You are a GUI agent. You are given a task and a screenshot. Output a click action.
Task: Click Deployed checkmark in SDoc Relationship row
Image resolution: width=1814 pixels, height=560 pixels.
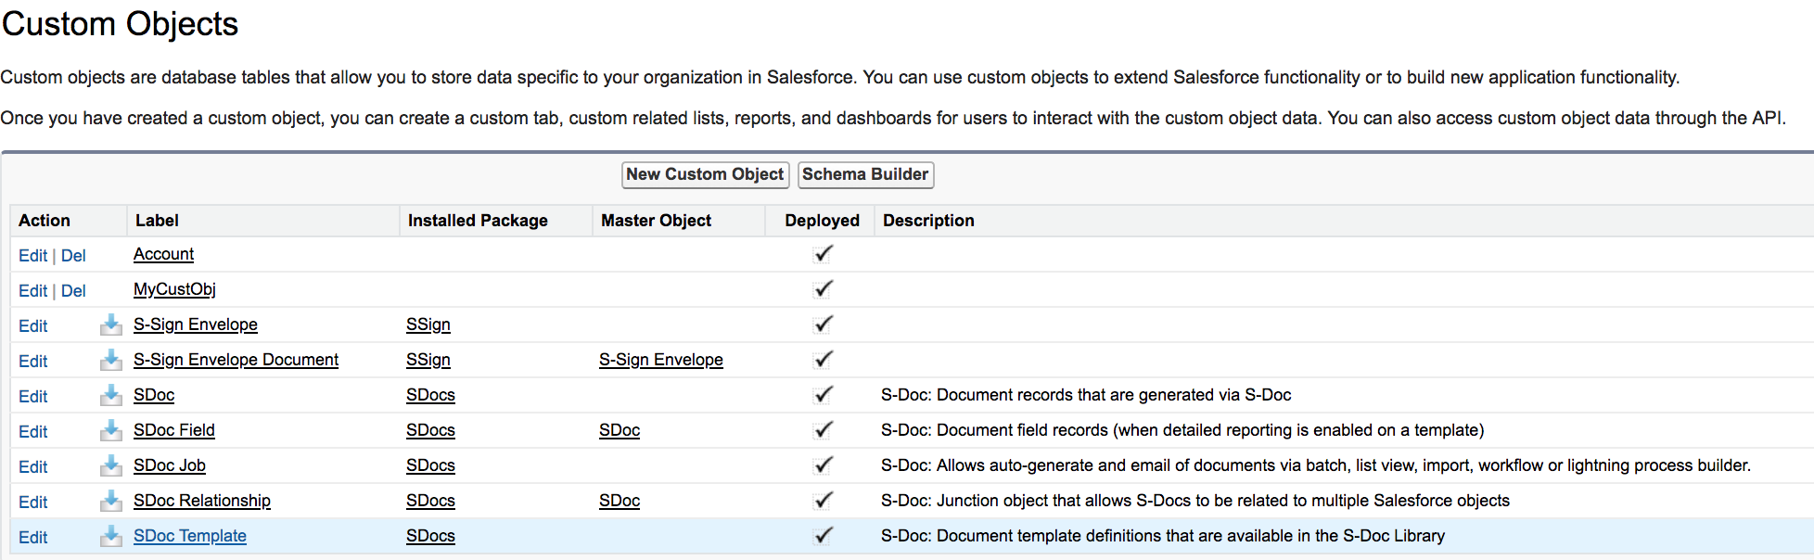(823, 501)
